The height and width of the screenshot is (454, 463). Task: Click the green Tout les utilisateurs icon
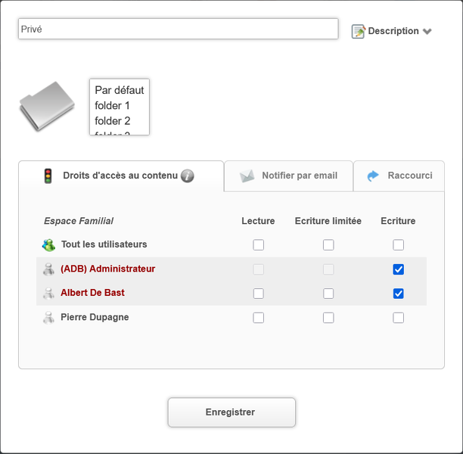tap(49, 245)
